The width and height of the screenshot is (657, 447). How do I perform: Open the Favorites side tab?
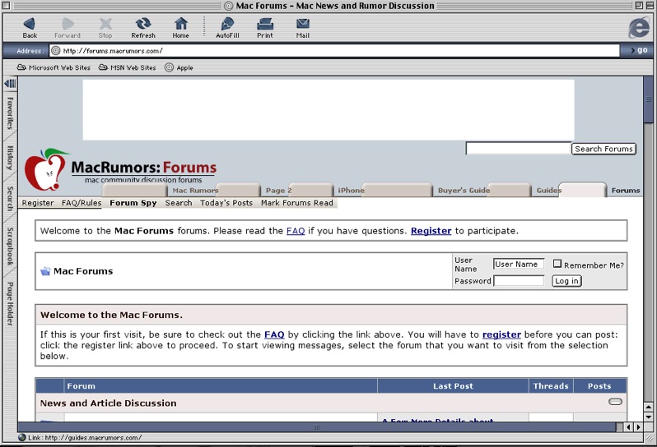[x=10, y=113]
